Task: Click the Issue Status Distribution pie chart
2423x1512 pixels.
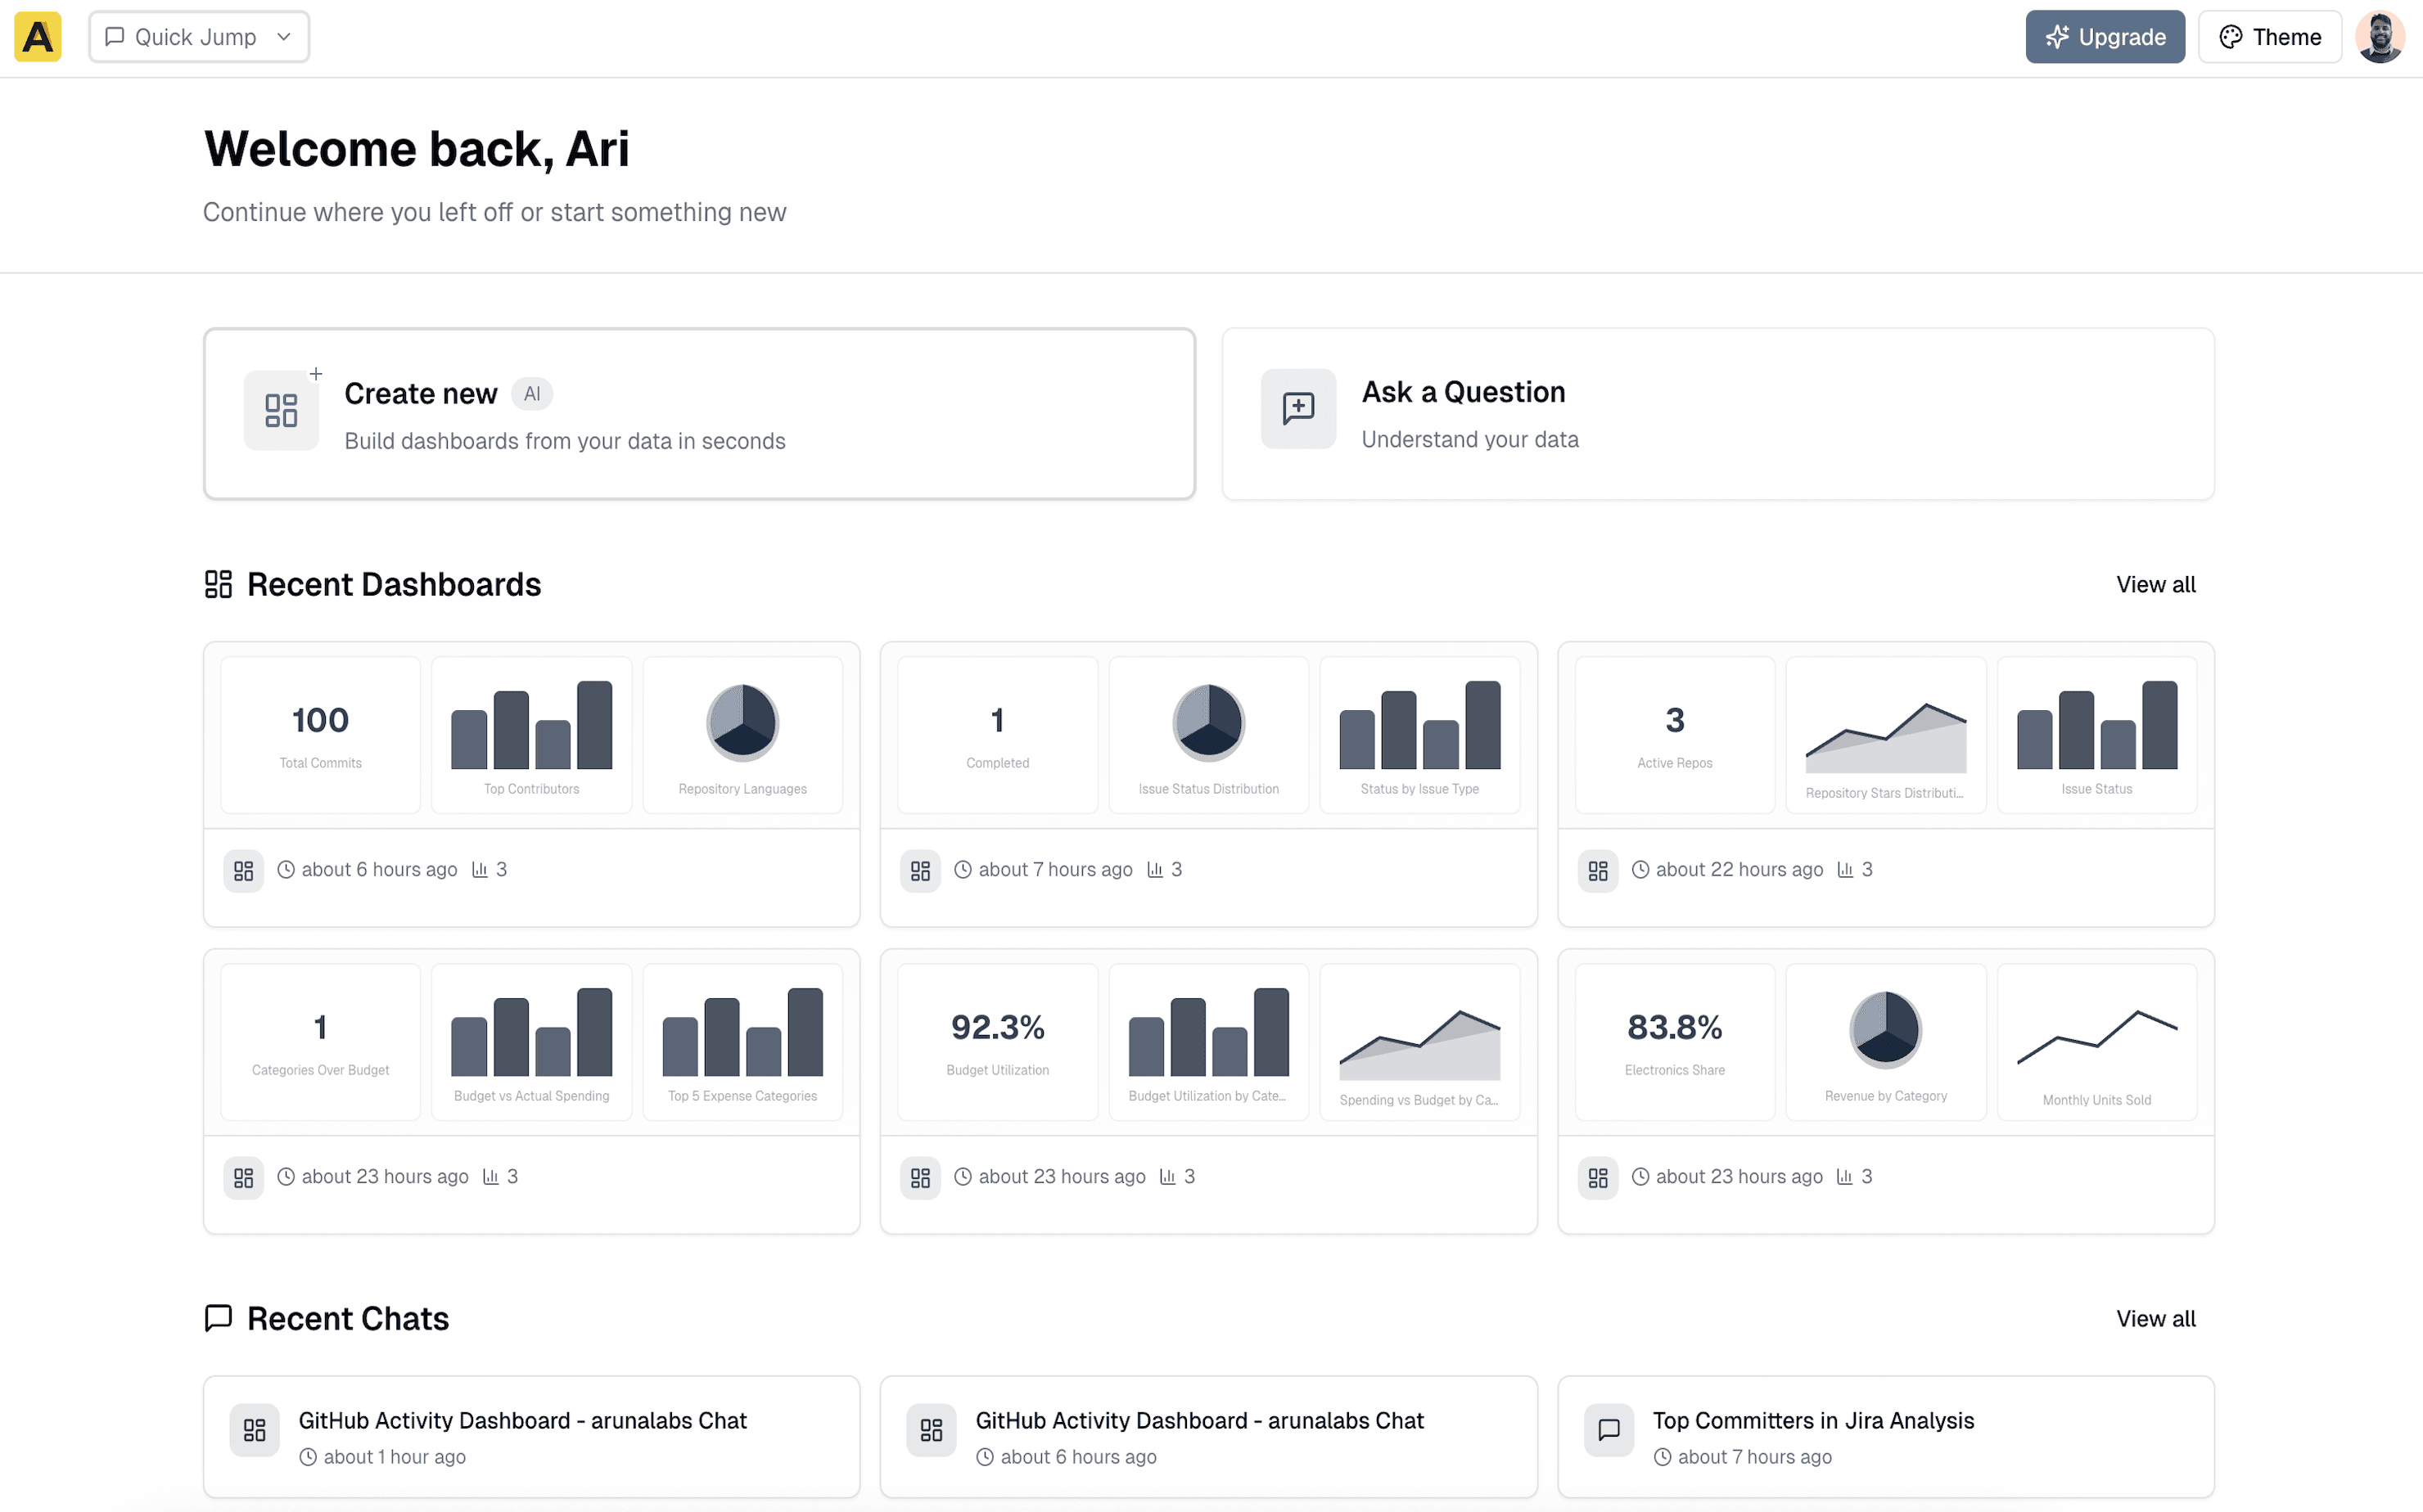Action: point(1207,722)
